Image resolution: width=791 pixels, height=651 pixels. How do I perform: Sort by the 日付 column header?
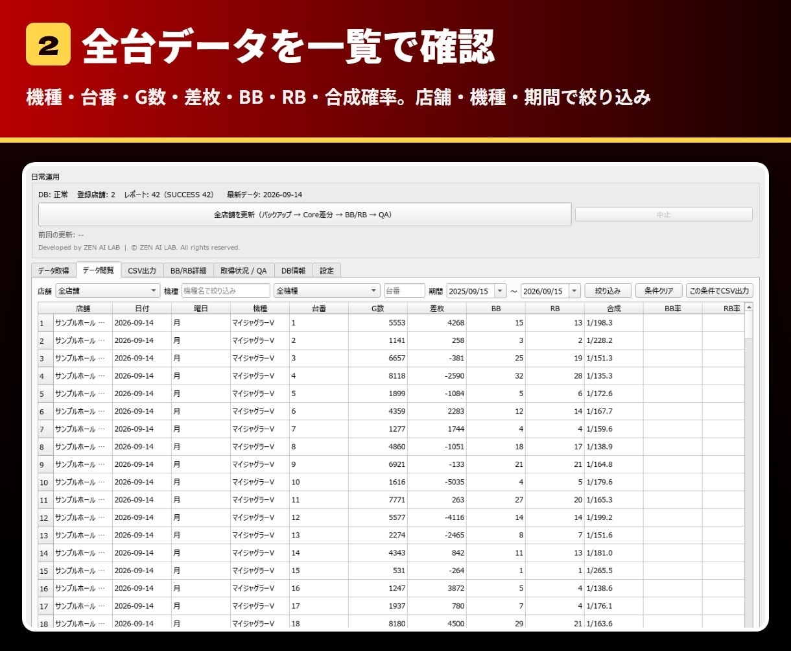(142, 309)
